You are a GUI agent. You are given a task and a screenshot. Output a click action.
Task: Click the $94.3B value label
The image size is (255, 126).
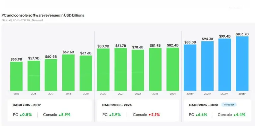point(208,39)
